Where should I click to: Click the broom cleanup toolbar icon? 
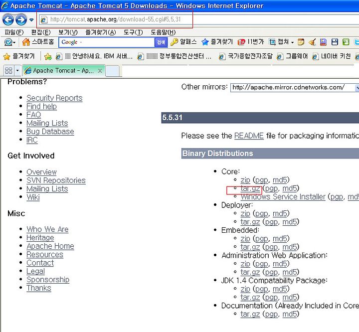coord(312,42)
